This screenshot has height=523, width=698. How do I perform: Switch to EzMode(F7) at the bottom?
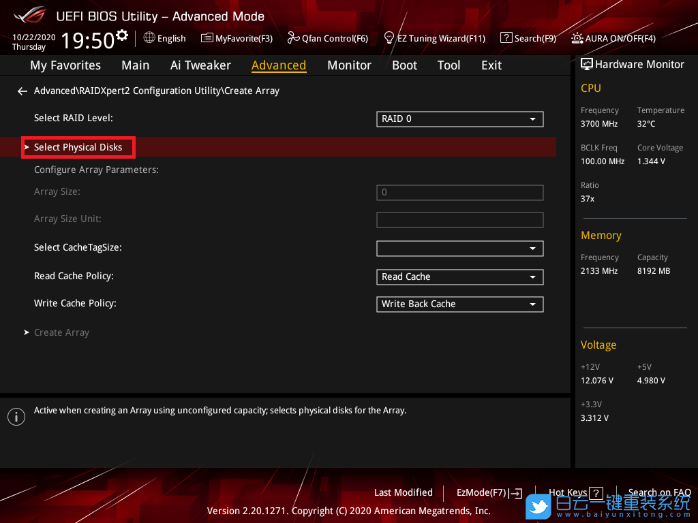click(489, 492)
